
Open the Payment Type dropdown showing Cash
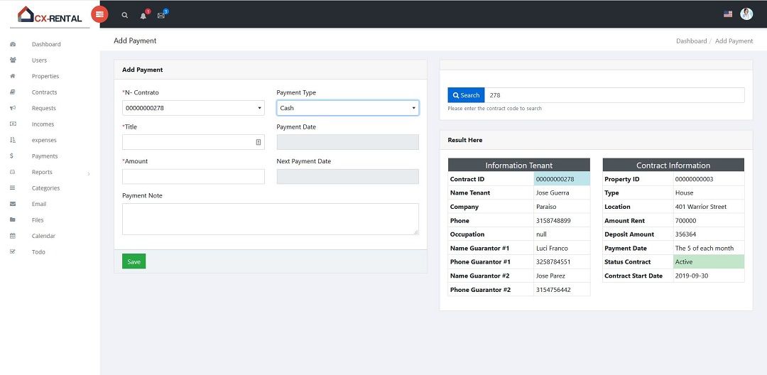(x=347, y=108)
